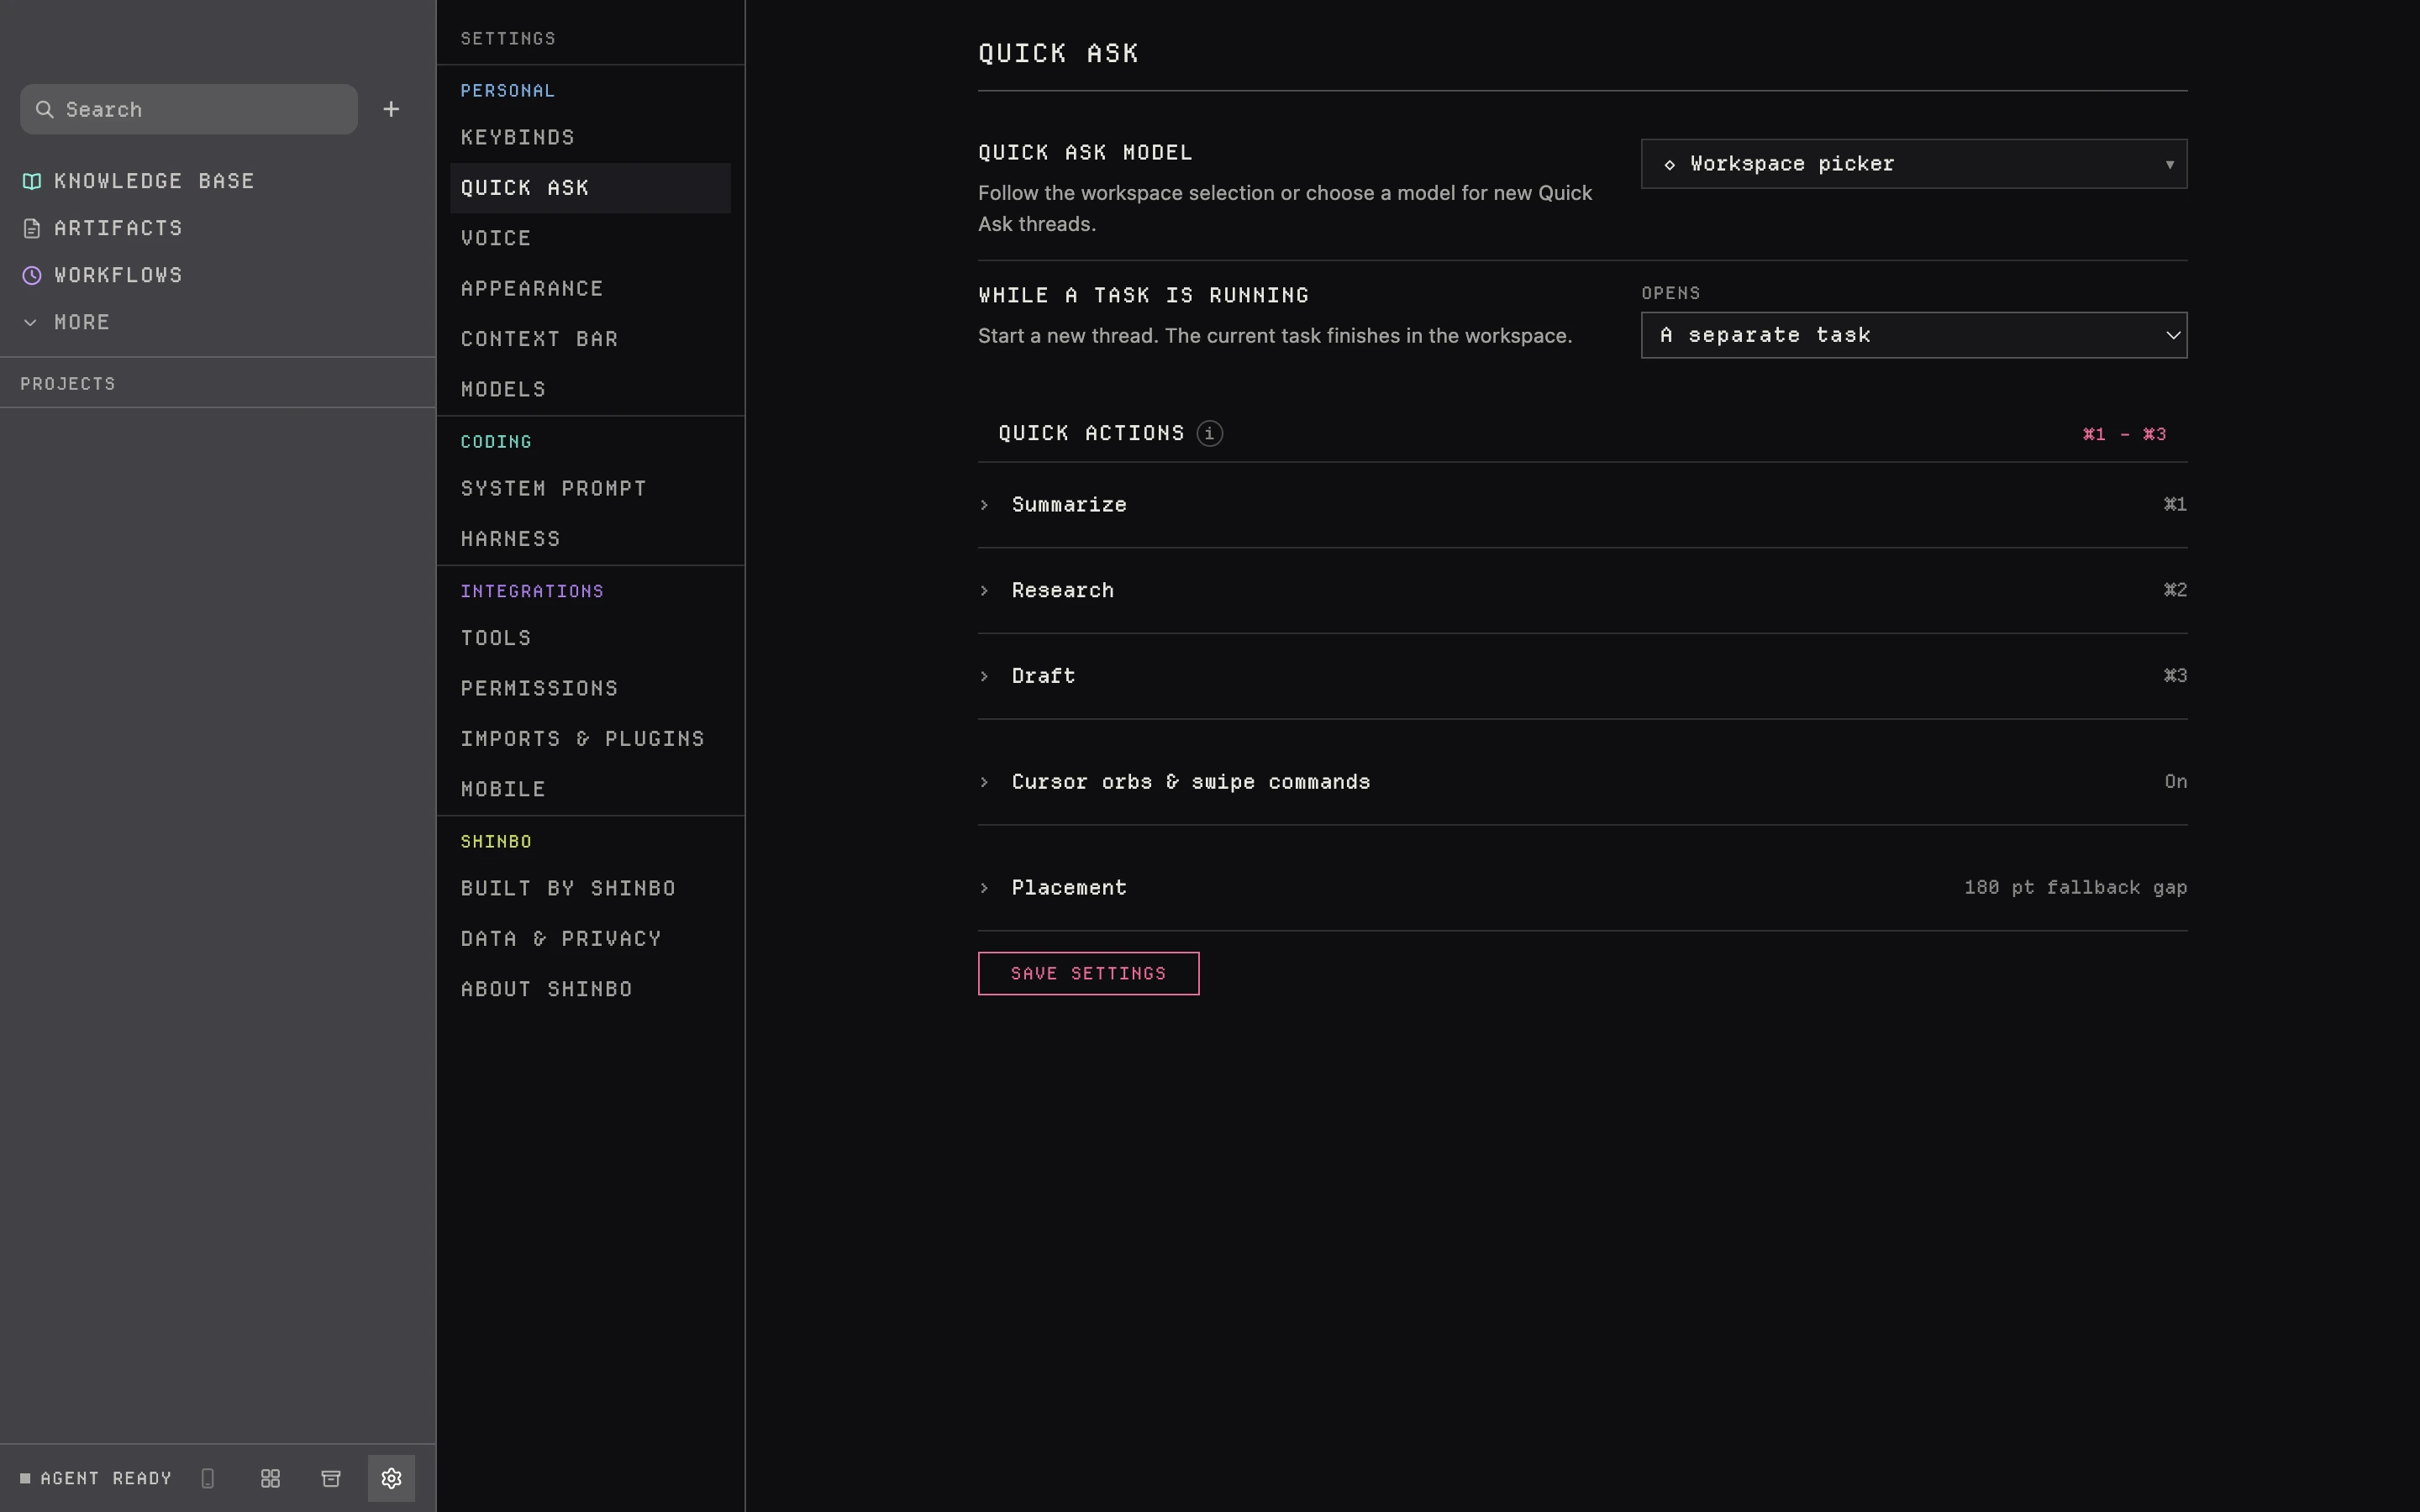Screen dimensions: 2420x1512
Task: Open Built by Shinbo page
Action: pos(590,888)
